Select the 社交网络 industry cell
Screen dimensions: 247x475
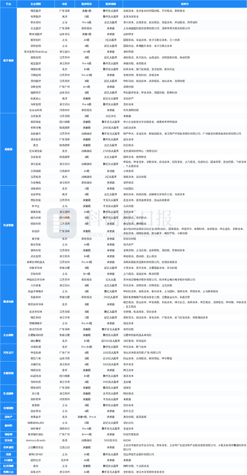pos(8,467)
